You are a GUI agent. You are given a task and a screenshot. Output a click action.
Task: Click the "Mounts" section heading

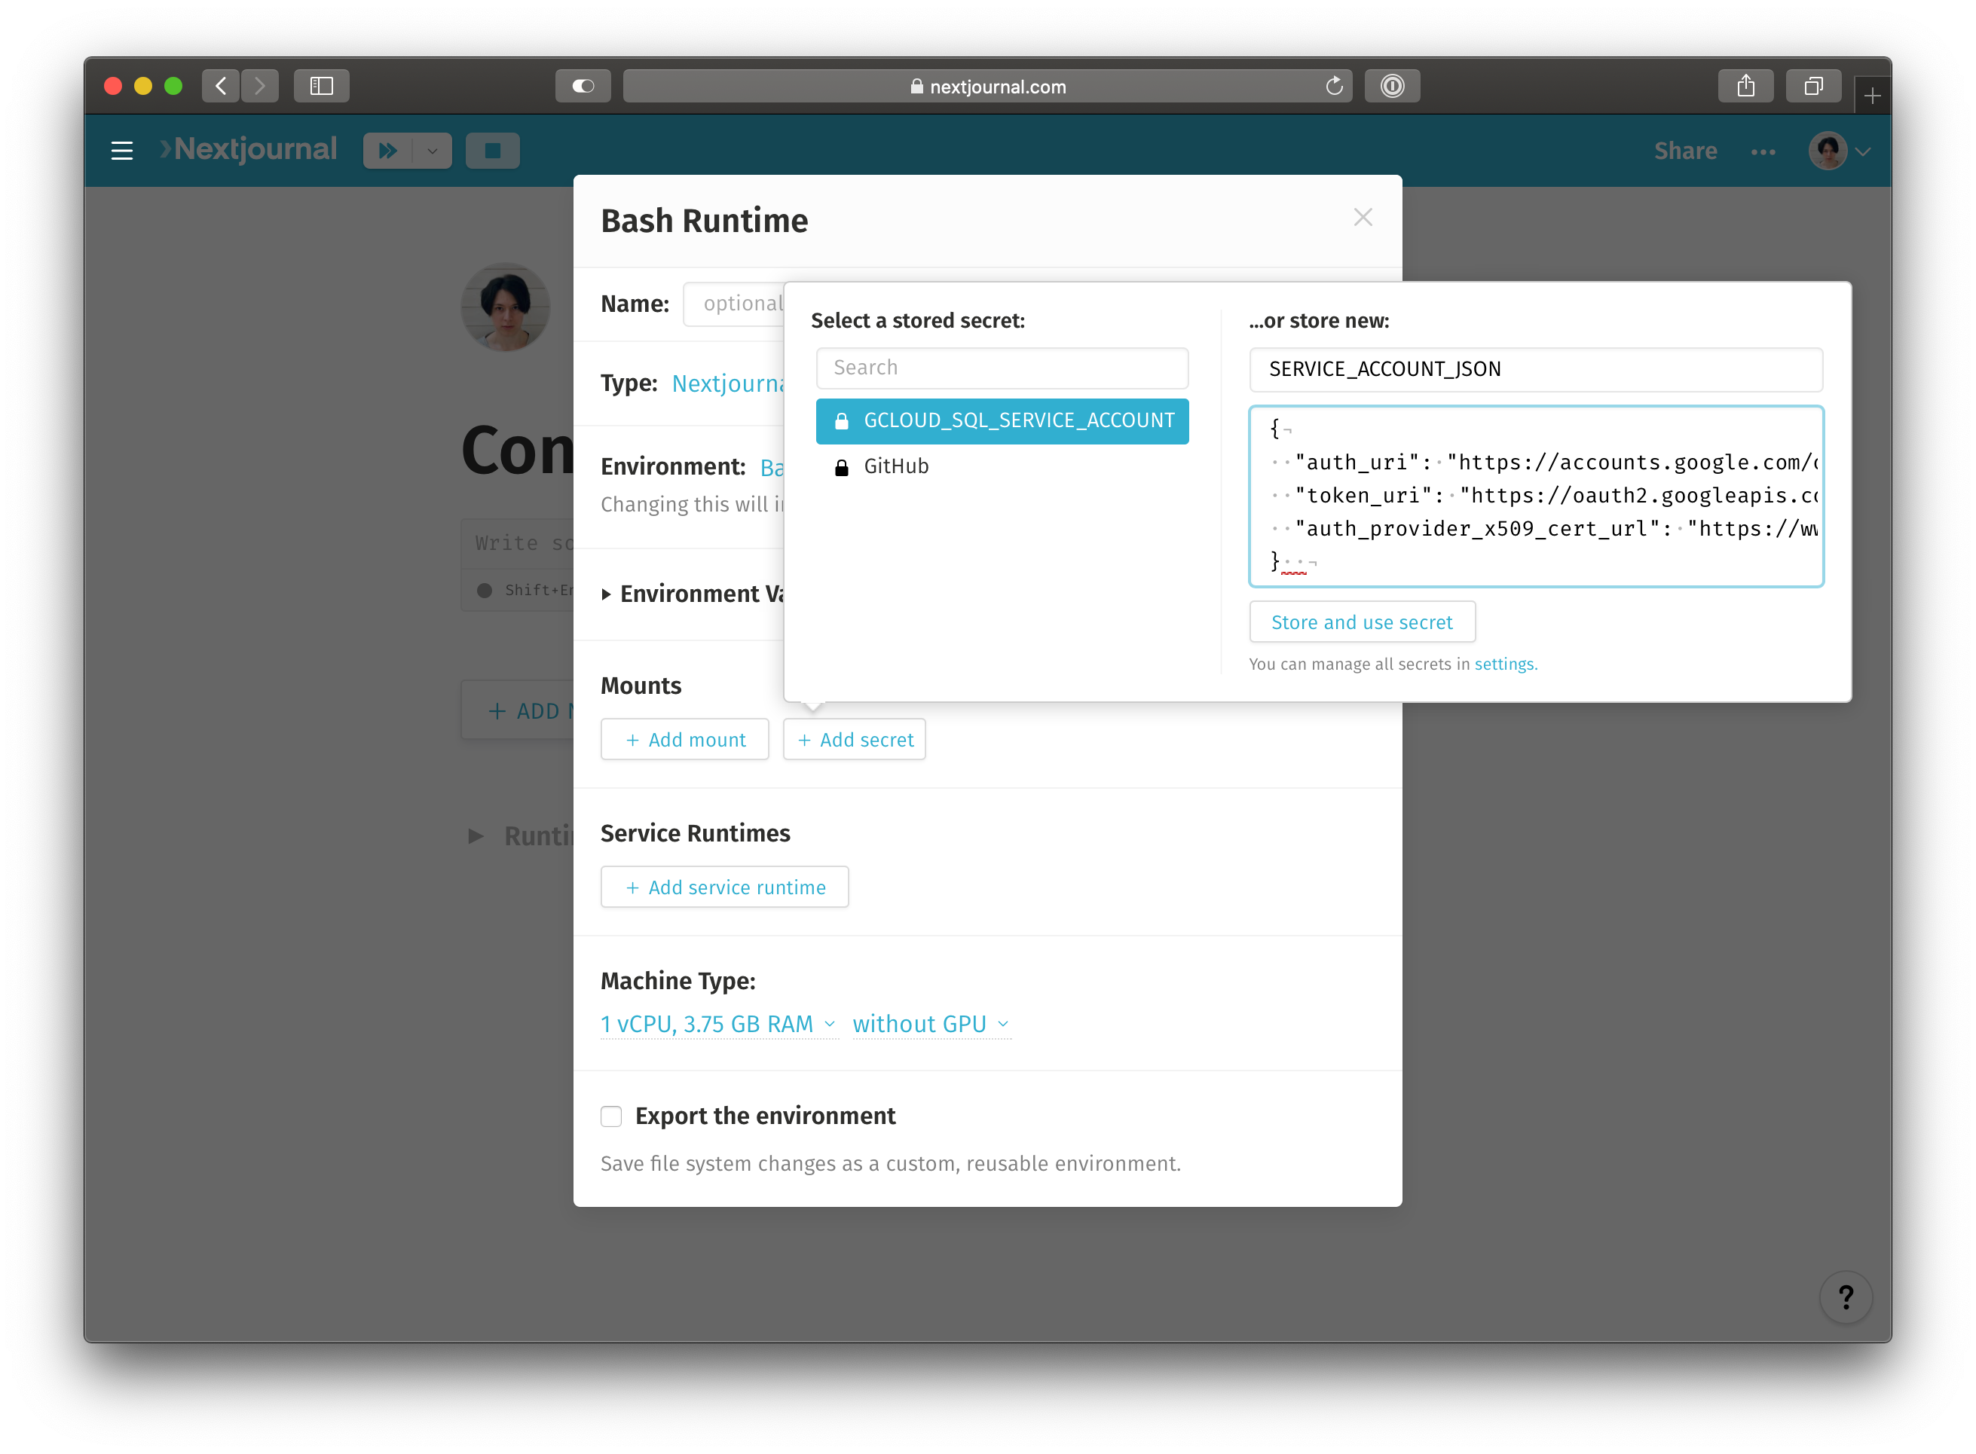tap(641, 686)
